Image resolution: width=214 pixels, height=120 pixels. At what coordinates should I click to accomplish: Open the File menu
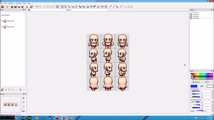(x=1, y=4)
